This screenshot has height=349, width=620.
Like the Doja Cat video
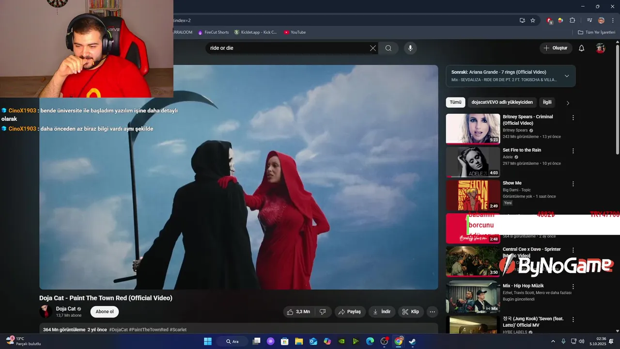[298, 312]
